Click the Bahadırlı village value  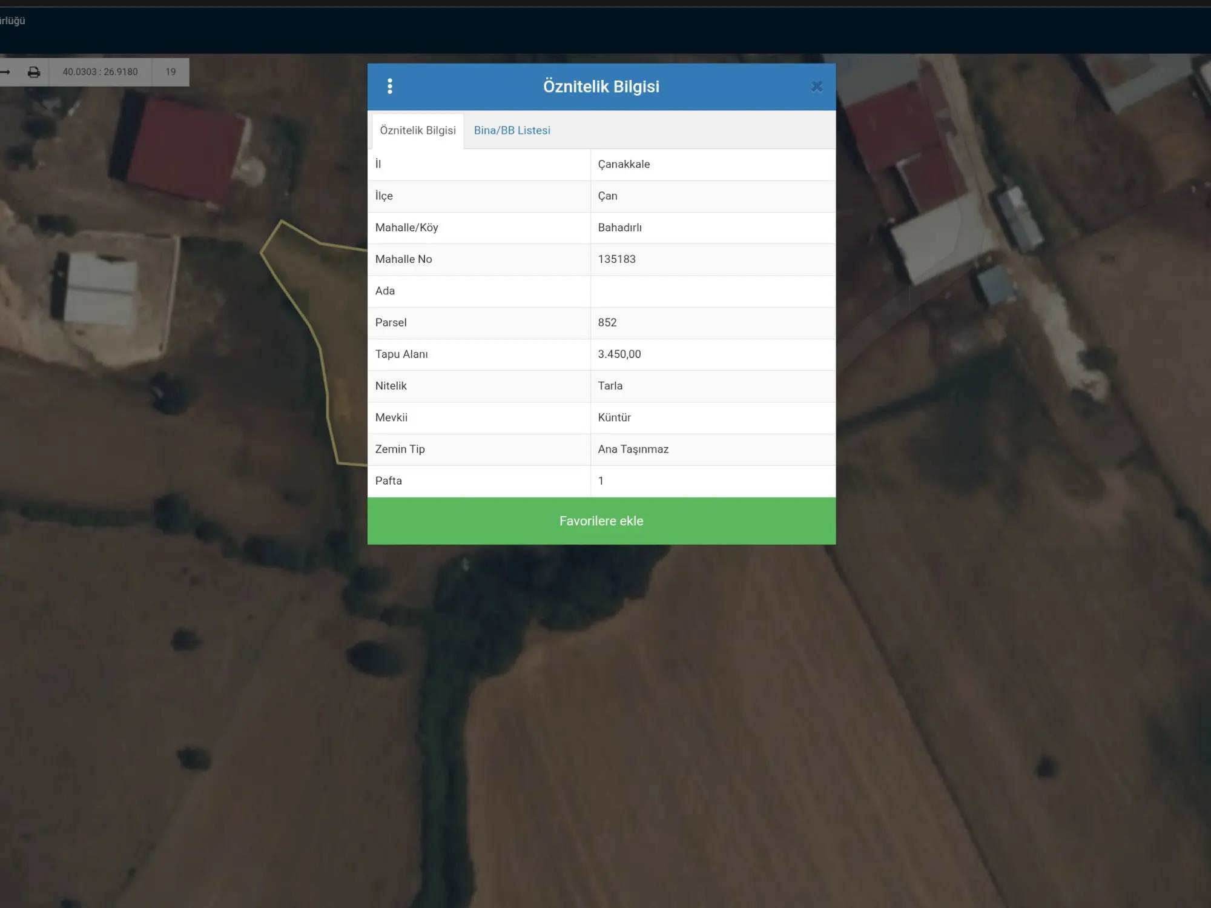[619, 228]
